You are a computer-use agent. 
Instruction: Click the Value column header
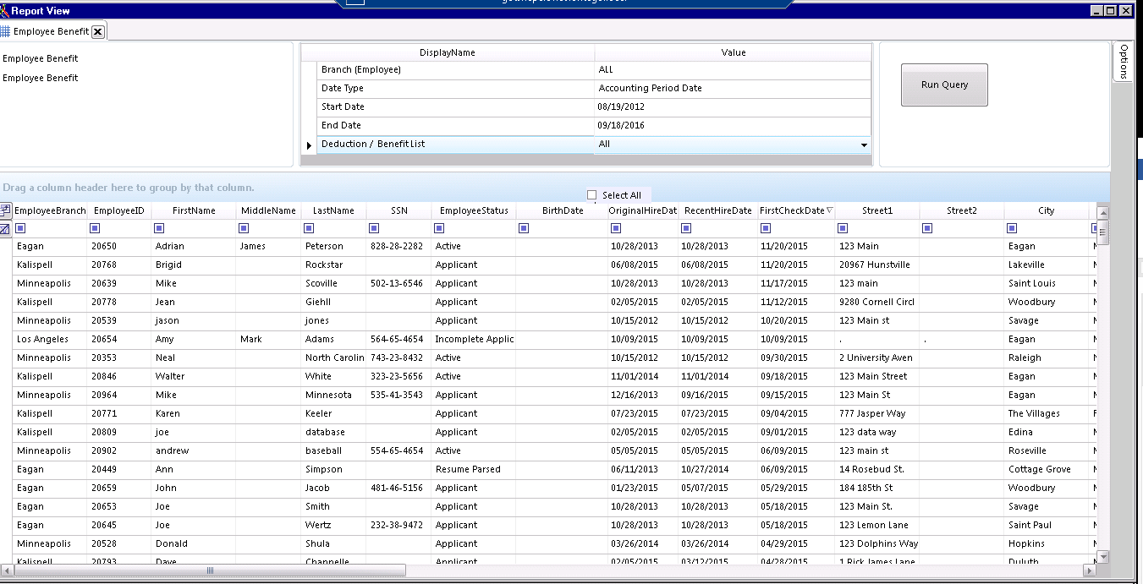tap(734, 52)
